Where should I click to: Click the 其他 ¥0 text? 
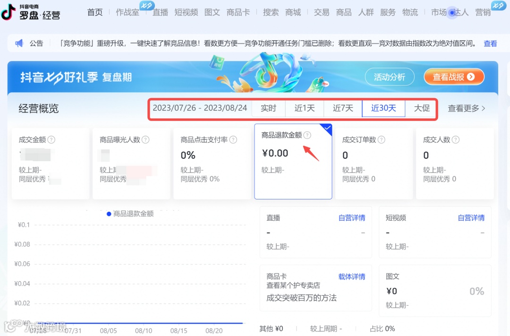click(271, 328)
